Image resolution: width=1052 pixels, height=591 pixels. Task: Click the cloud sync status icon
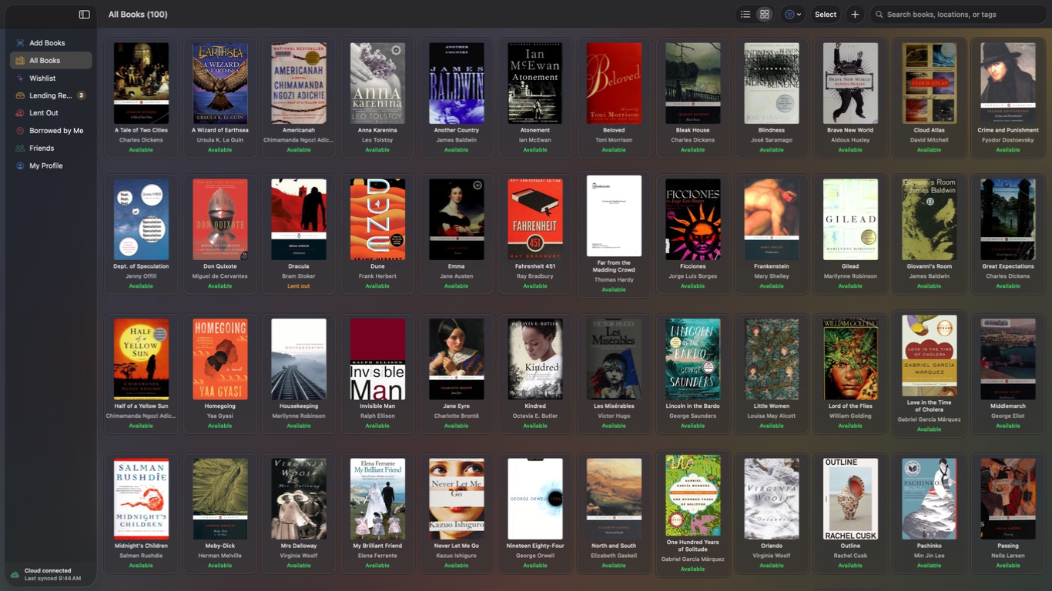(15, 575)
